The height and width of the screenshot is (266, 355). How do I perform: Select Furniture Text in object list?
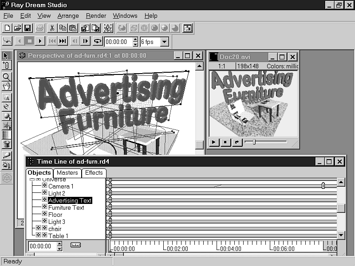pos(66,207)
